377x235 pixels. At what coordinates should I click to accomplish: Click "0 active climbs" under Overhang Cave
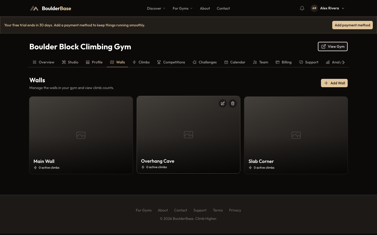coord(157,167)
